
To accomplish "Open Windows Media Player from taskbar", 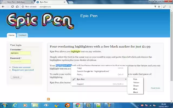I will click(25, 105).
